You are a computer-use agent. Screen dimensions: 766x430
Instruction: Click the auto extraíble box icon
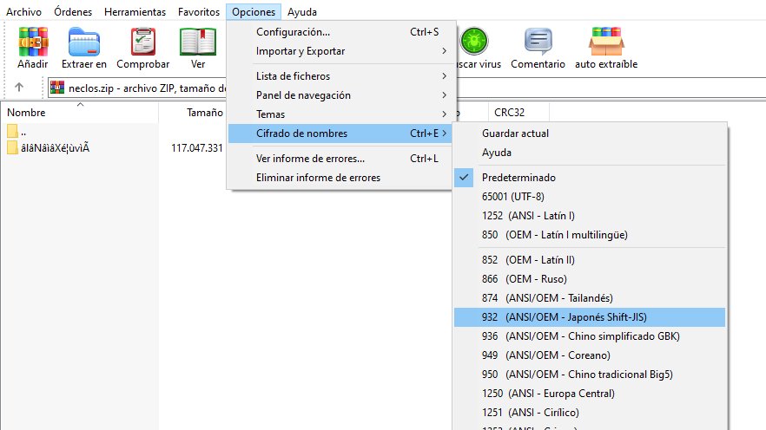[x=606, y=41]
